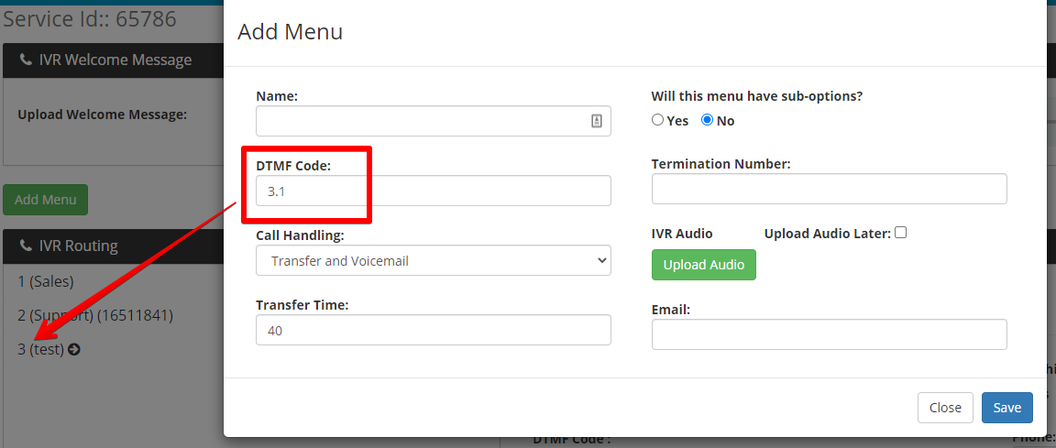
Task: Open the Call Handling dropdown
Action: point(433,260)
